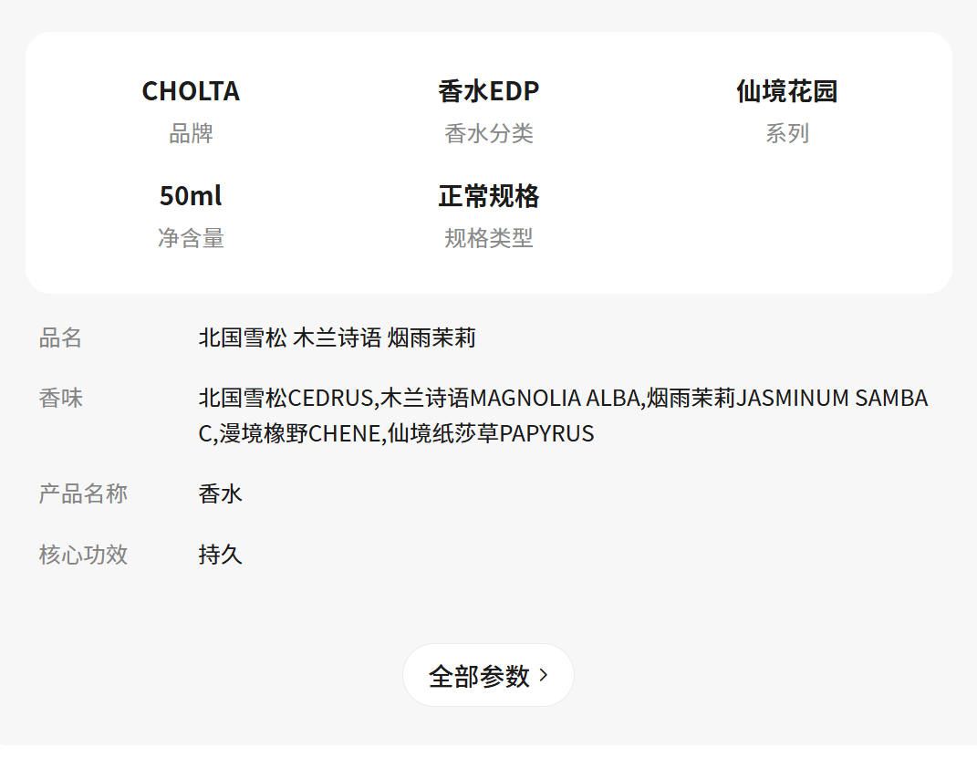This screenshot has width=977, height=758.
Task: Select the 持久 efficacy value
Action: coord(220,555)
